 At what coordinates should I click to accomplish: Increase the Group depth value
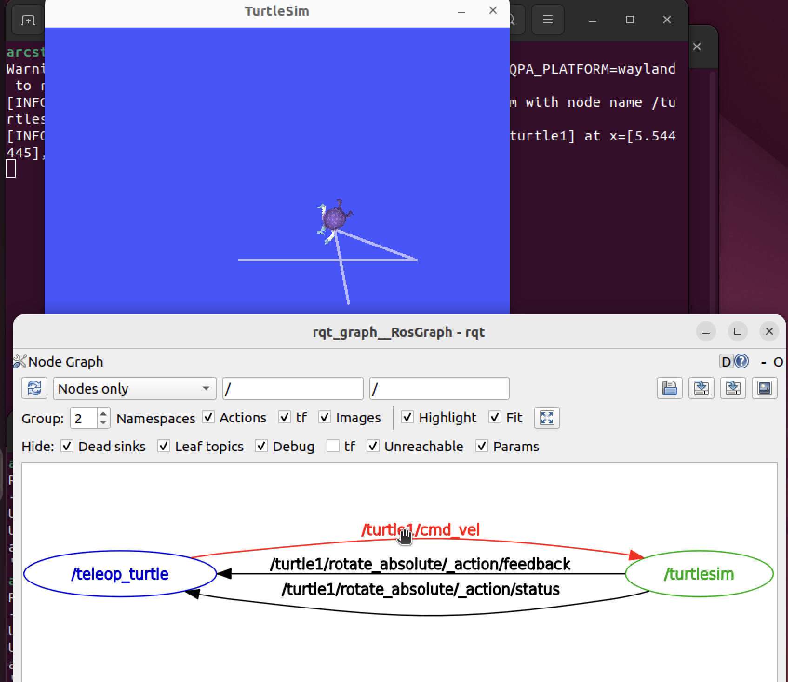coord(104,413)
